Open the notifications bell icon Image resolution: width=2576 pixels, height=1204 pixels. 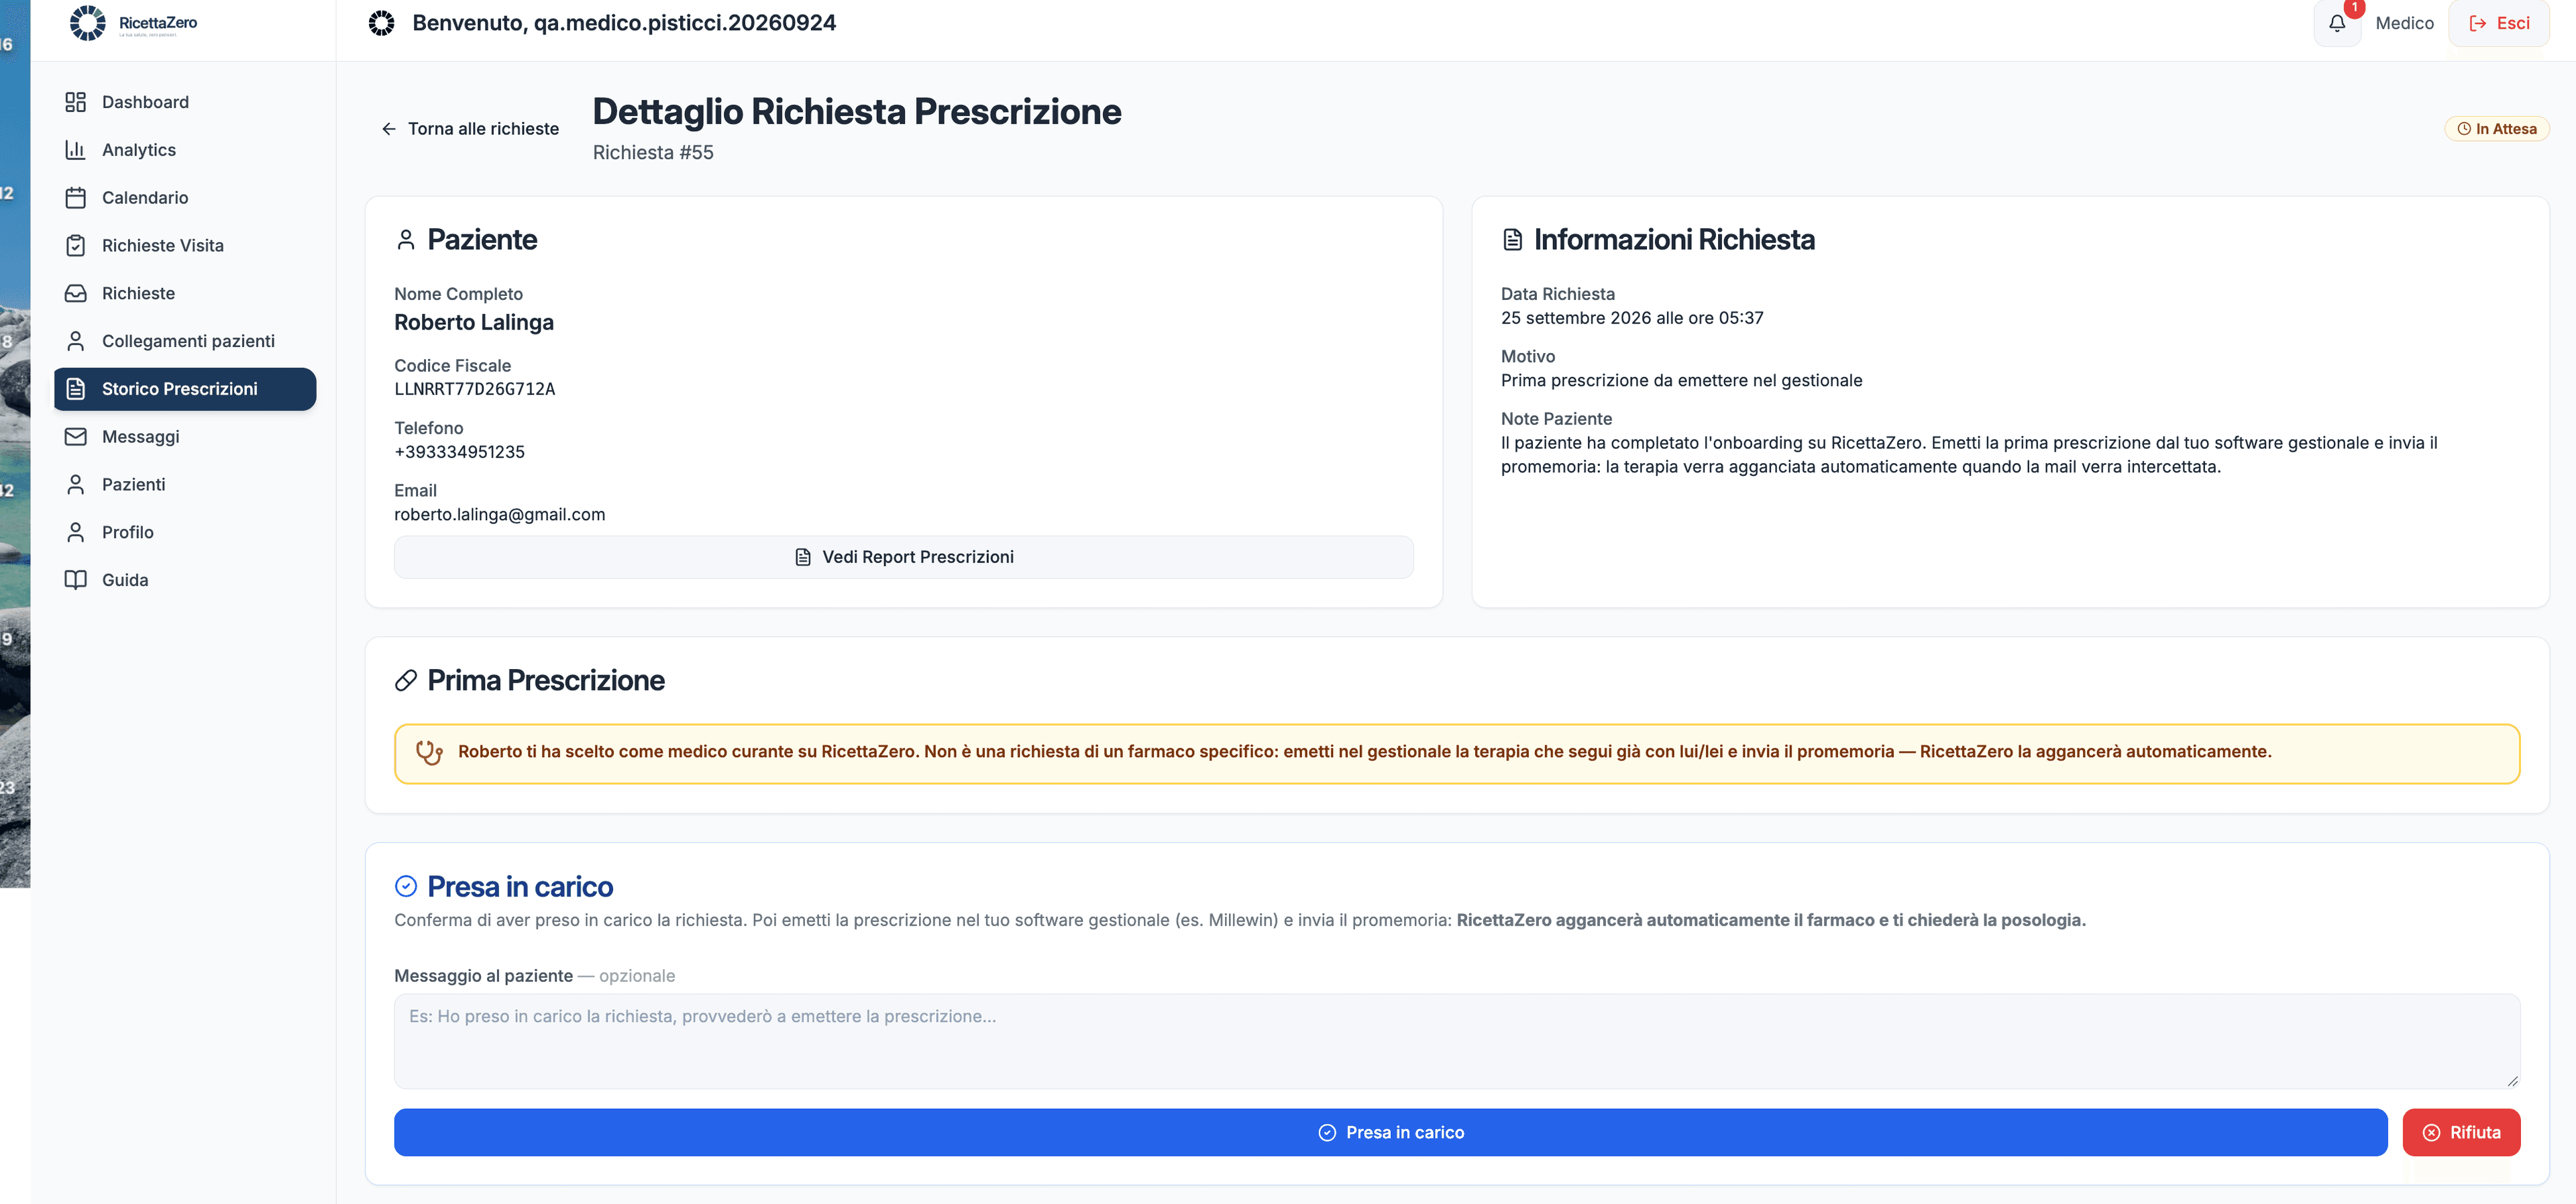click(x=2337, y=23)
